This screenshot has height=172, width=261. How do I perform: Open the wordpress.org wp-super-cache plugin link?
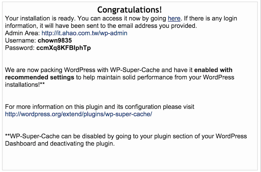click(x=78, y=114)
